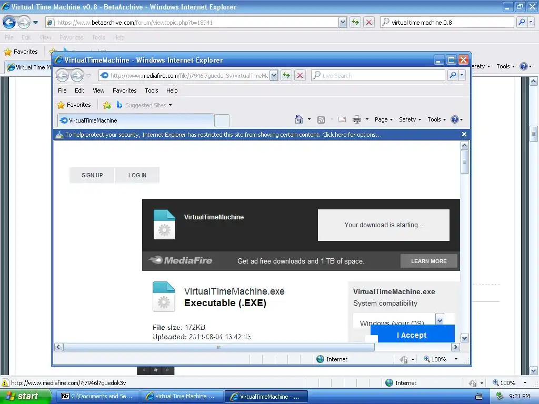Click front window horizontal scrollbar thumb
This screenshot has width=539, height=404.
[x=219, y=347]
